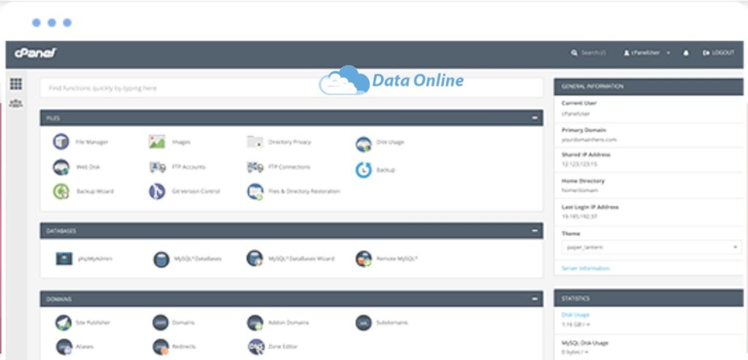Screen dimensions: 748x360
Task: Click the Zone Editor label
Action: point(283,347)
